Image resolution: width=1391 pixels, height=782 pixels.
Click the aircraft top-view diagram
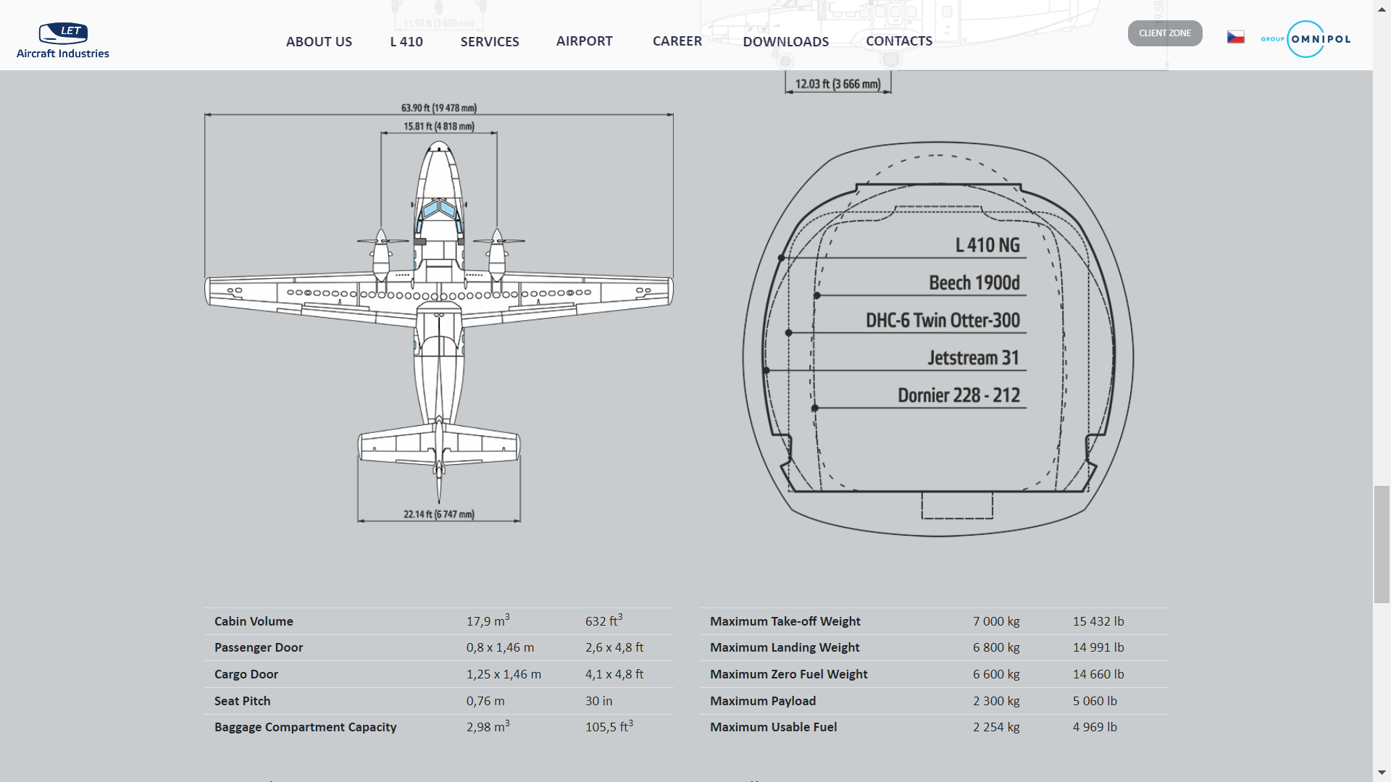pyautogui.click(x=438, y=311)
